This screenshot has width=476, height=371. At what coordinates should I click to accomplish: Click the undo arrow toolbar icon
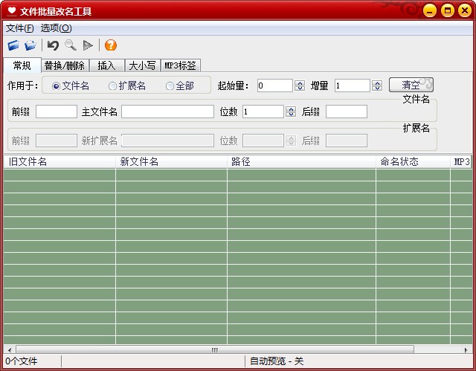click(53, 45)
